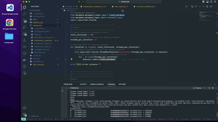Add a new terminal with the plus icon
The image size is (218, 122).
[204, 88]
